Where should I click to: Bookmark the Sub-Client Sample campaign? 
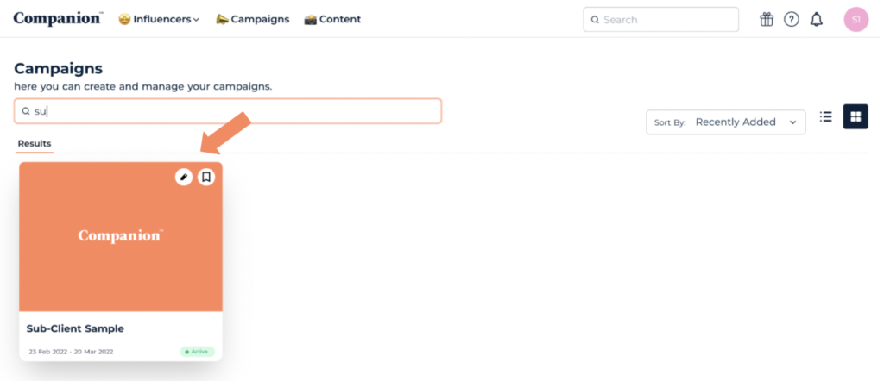tap(205, 177)
